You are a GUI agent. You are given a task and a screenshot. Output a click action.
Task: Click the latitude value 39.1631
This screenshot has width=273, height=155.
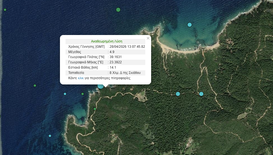coord(115,57)
